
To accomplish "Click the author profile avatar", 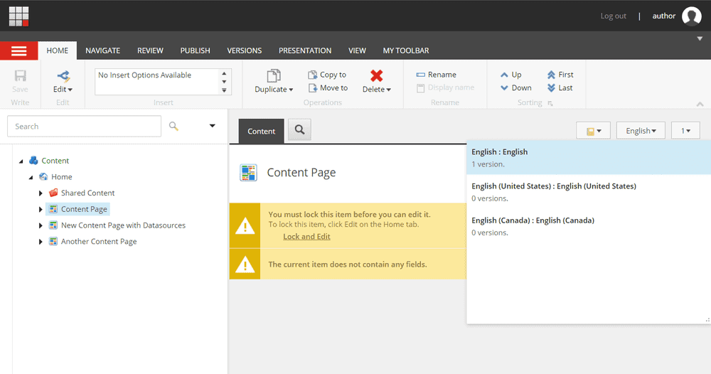I will pyautogui.click(x=691, y=16).
